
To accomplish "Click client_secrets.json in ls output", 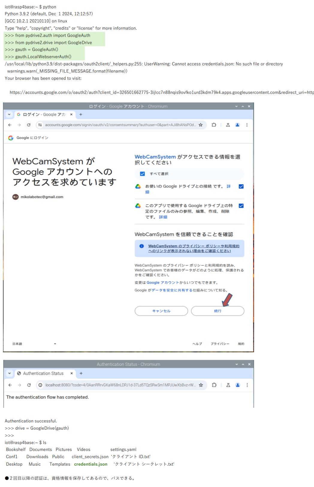I will click(x=90, y=457).
